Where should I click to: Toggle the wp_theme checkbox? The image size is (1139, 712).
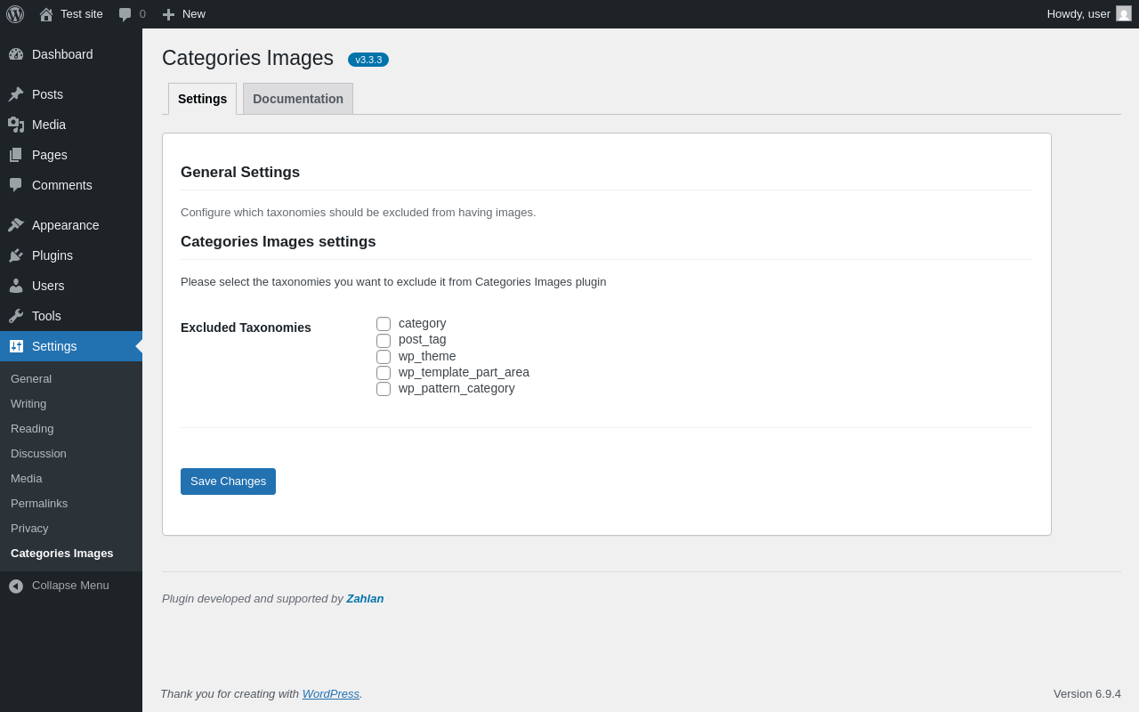coord(384,357)
